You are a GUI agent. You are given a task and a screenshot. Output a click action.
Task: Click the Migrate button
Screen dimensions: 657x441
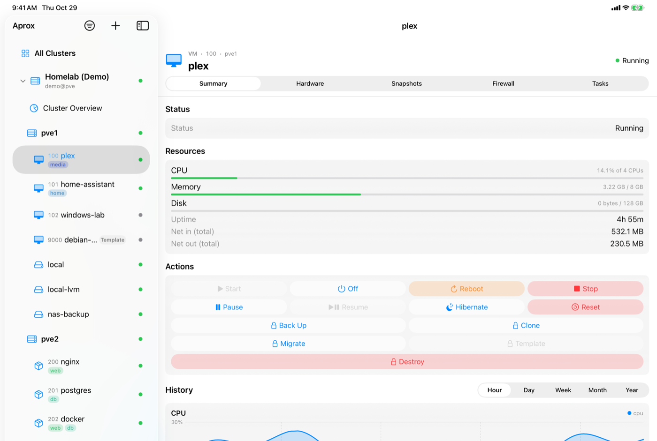coord(289,344)
